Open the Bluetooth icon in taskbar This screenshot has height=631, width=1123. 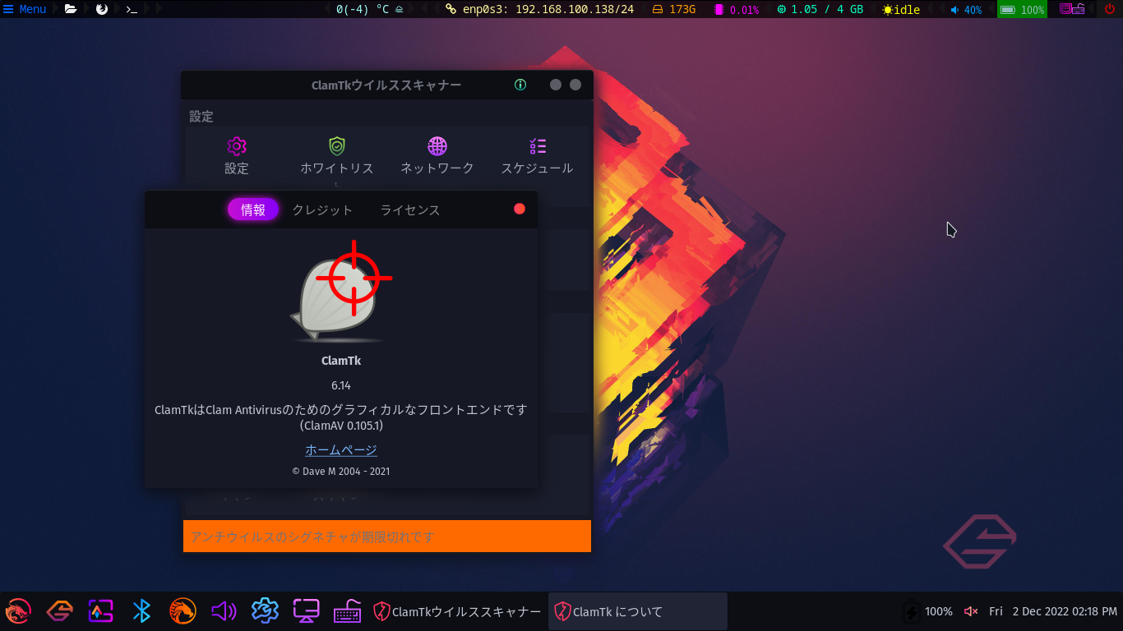point(141,611)
